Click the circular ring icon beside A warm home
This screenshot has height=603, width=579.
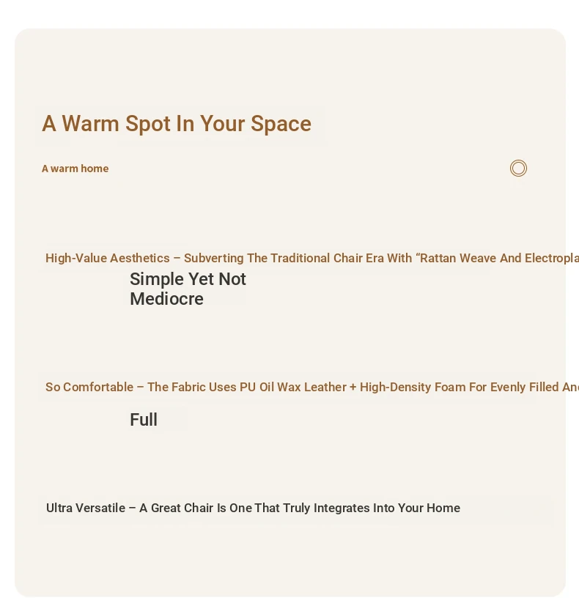[518, 169]
